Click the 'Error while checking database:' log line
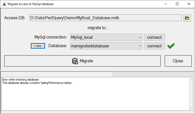The width and height of the screenshot is (195, 114). [21, 80]
